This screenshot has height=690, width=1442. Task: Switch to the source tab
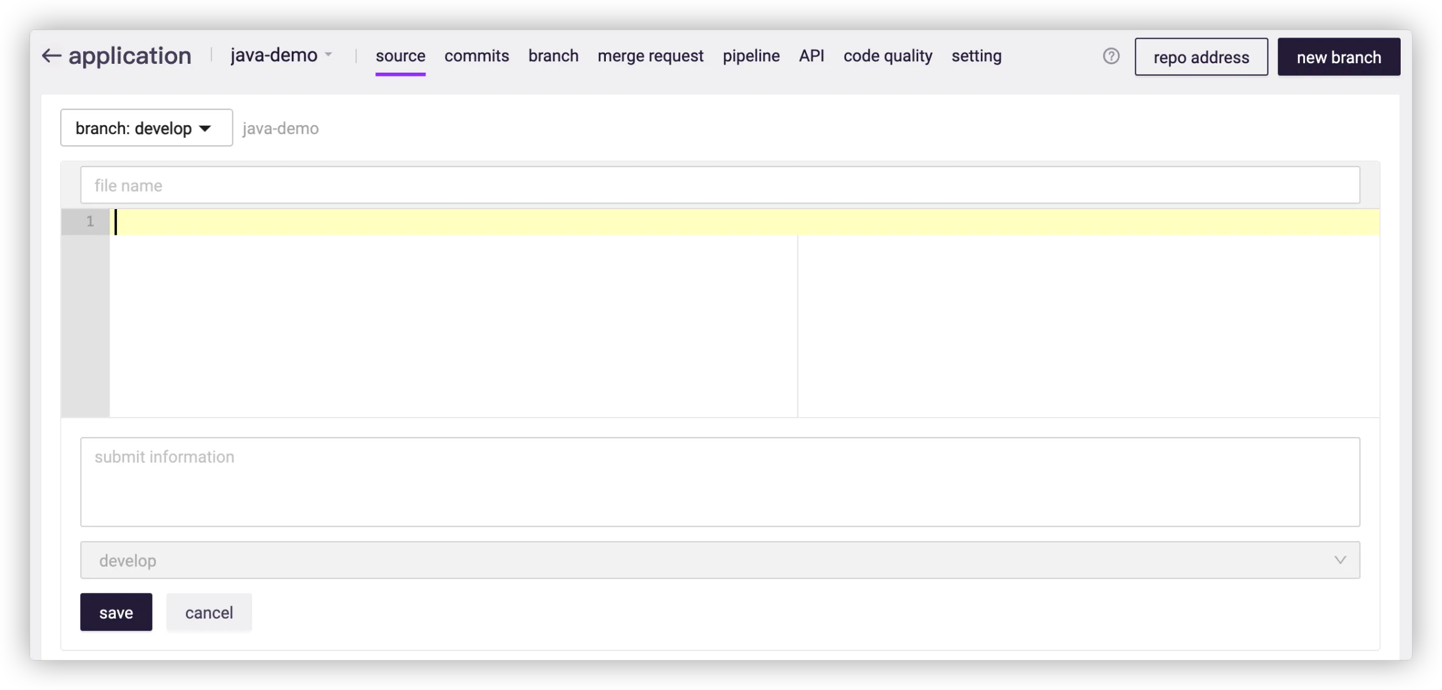400,56
